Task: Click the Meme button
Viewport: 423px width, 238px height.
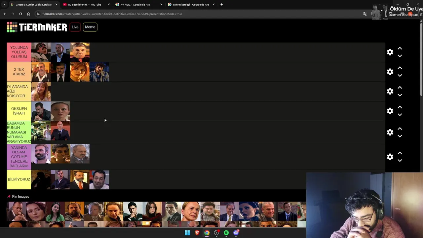Action: tap(90, 27)
